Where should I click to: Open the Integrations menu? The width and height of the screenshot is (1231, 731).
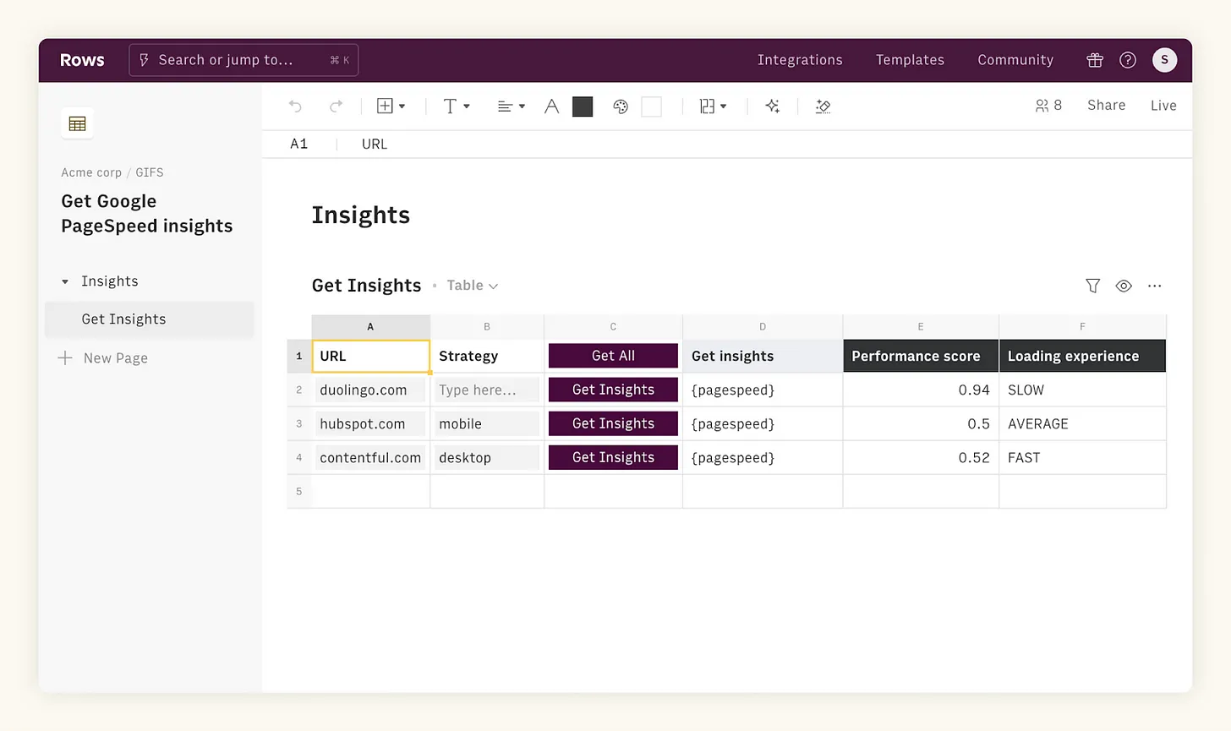pos(800,60)
